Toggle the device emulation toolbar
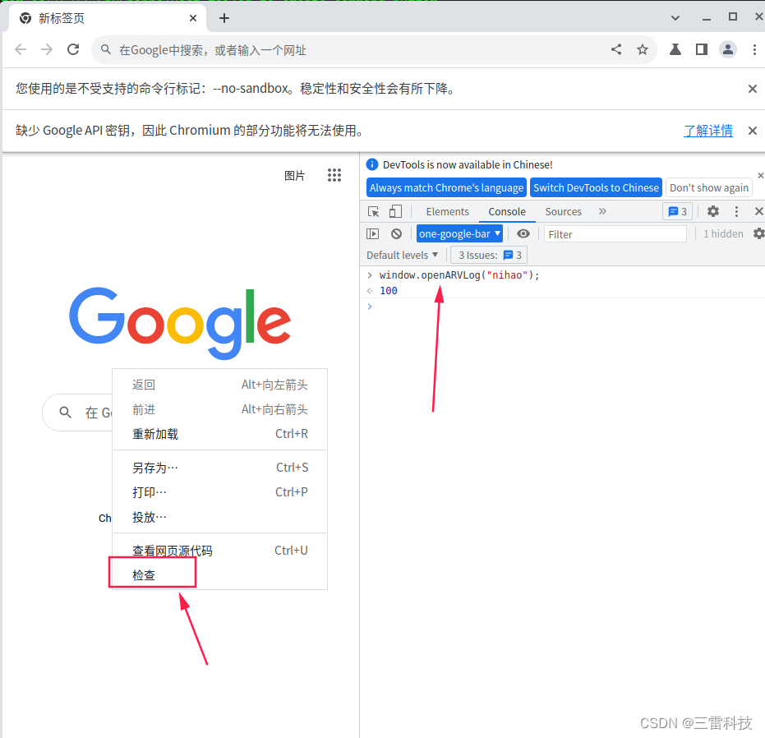The height and width of the screenshot is (738, 765). pyautogui.click(x=395, y=211)
